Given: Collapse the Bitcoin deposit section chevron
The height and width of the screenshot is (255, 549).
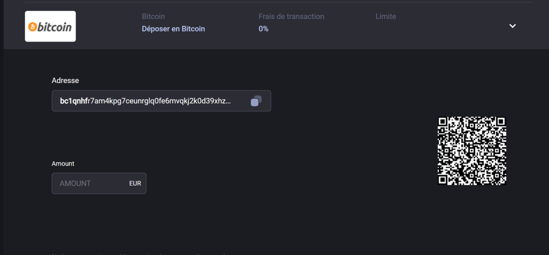Looking at the screenshot, I should click(x=512, y=26).
